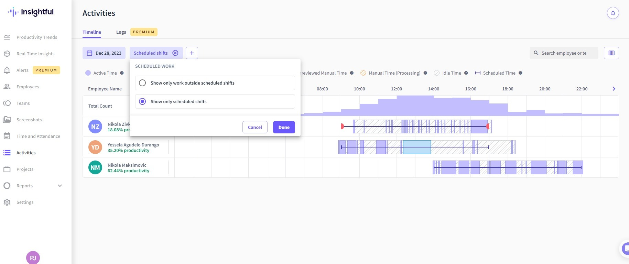Click the Scheduled Time help icon

point(520,73)
